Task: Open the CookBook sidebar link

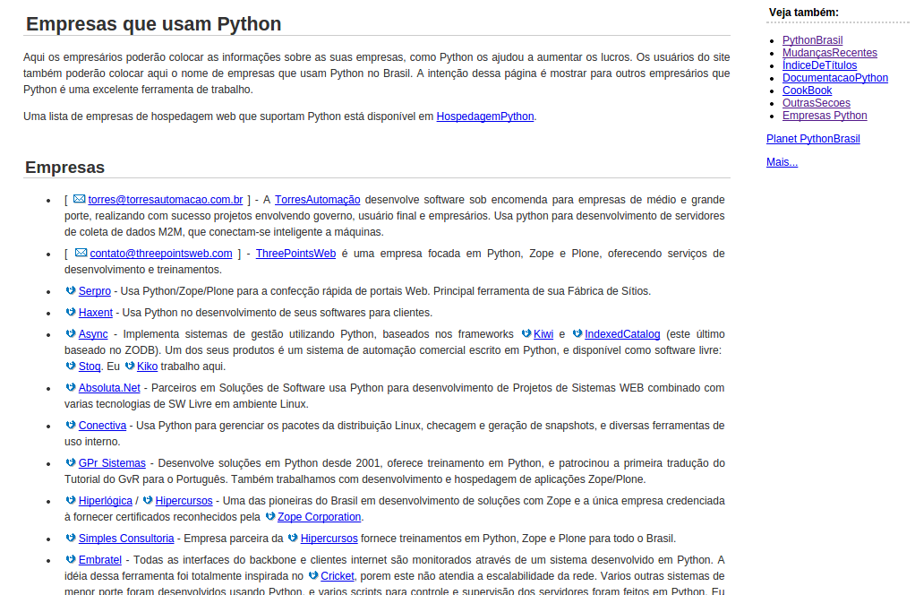Action: click(807, 91)
